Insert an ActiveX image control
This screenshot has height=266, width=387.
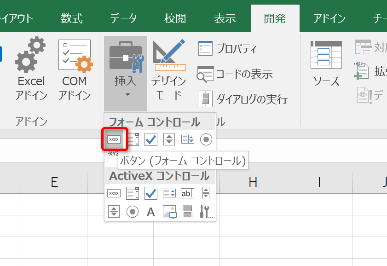[169, 212]
